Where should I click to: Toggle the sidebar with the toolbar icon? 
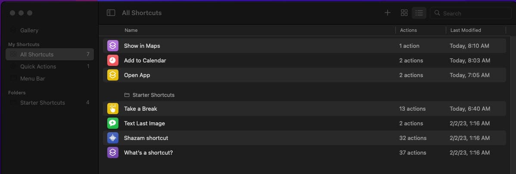(x=111, y=13)
